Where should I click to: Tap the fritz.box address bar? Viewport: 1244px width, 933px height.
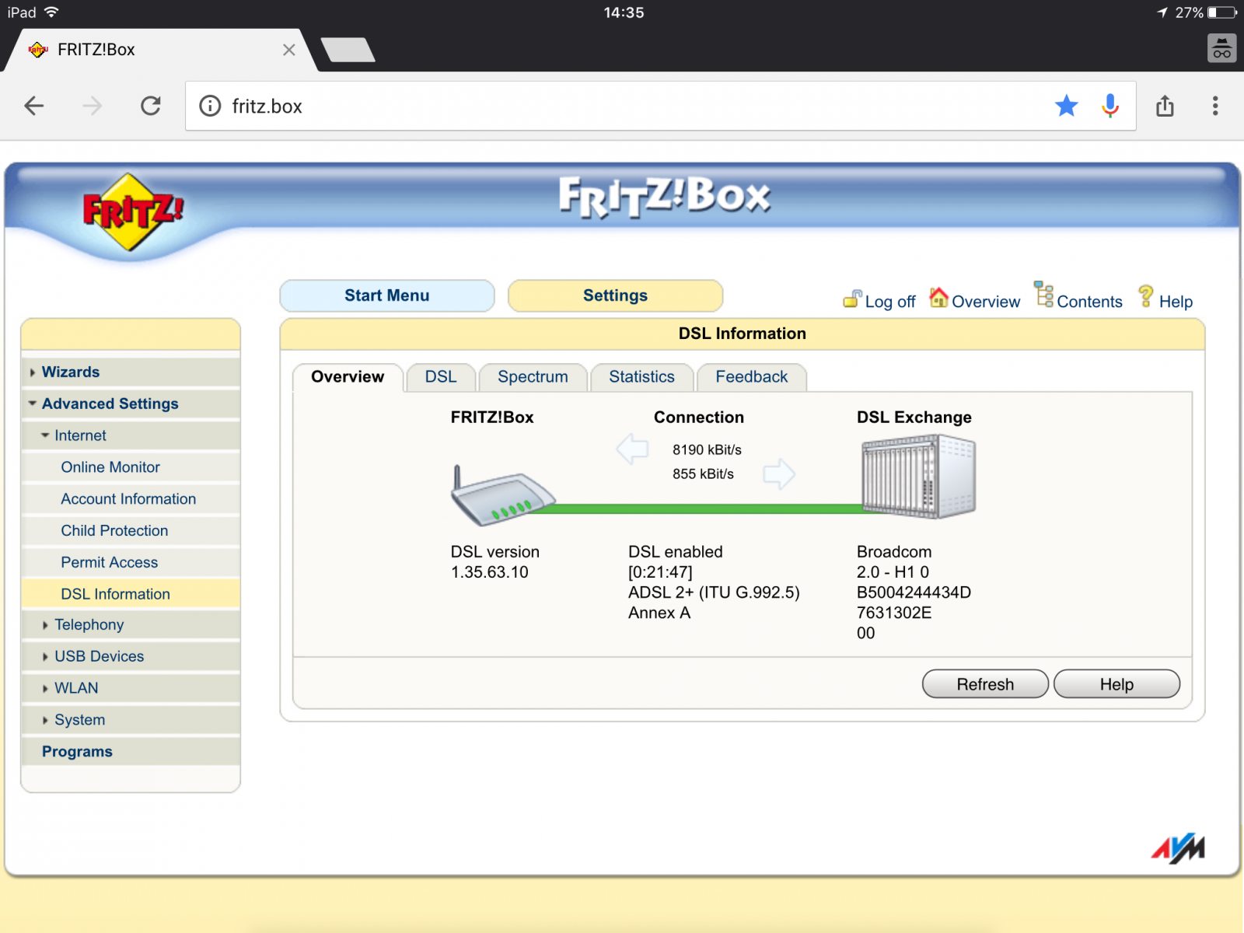(622, 106)
